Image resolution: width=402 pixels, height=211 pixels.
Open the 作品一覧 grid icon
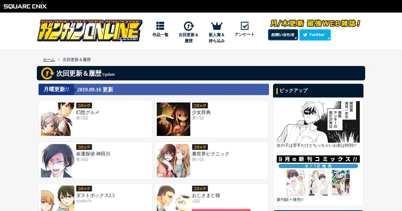click(x=160, y=26)
